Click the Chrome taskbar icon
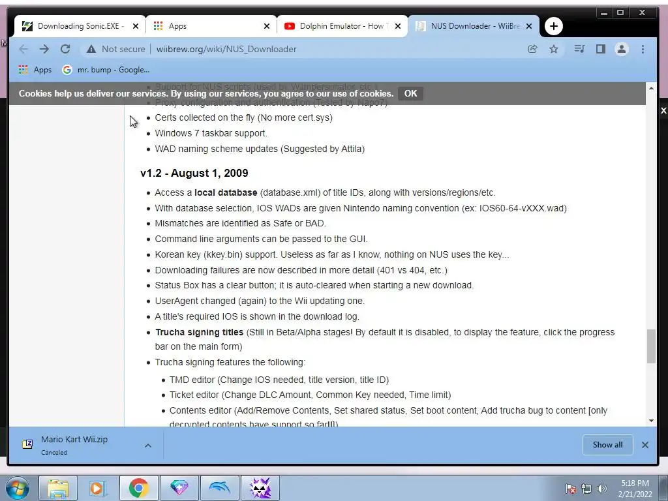Image resolution: width=668 pixels, height=501 pixels. pyautogui.click(x=138, y=488)
